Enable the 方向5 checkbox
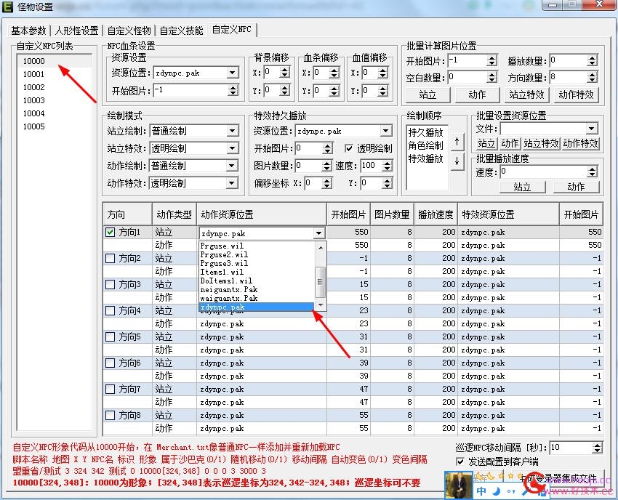This screenshot has height=500, width=618. coord(111,337)
